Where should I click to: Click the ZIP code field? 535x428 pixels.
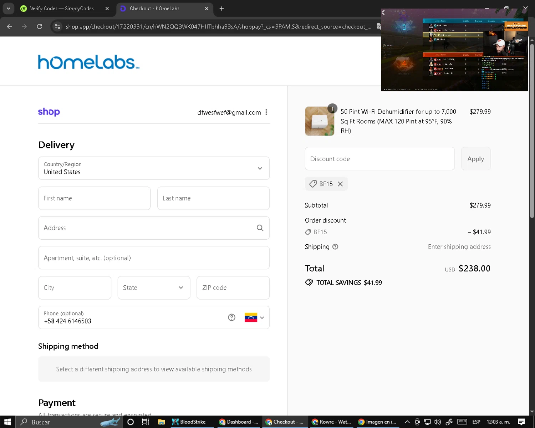click(x=233, y=288)
